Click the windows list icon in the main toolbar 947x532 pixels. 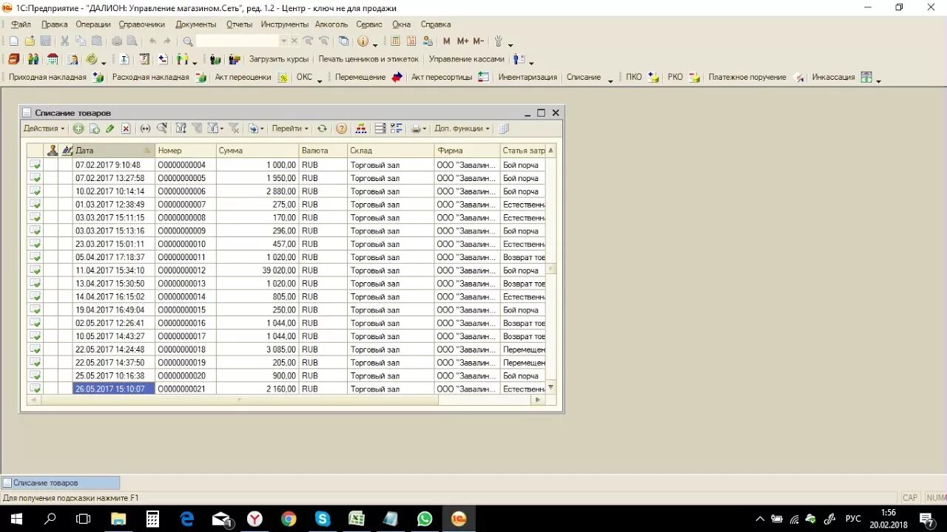[x=343, y=41]
